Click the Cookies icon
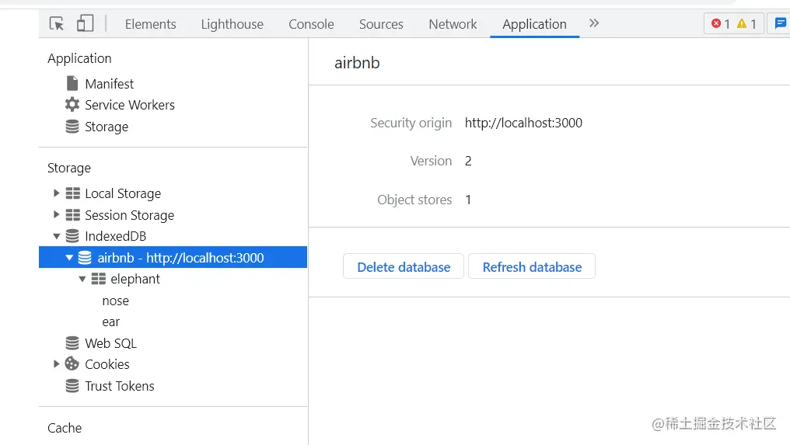Image resolution: width=790 pixels, height=445 pixels. pyautogui.click(x=72, y=364)
